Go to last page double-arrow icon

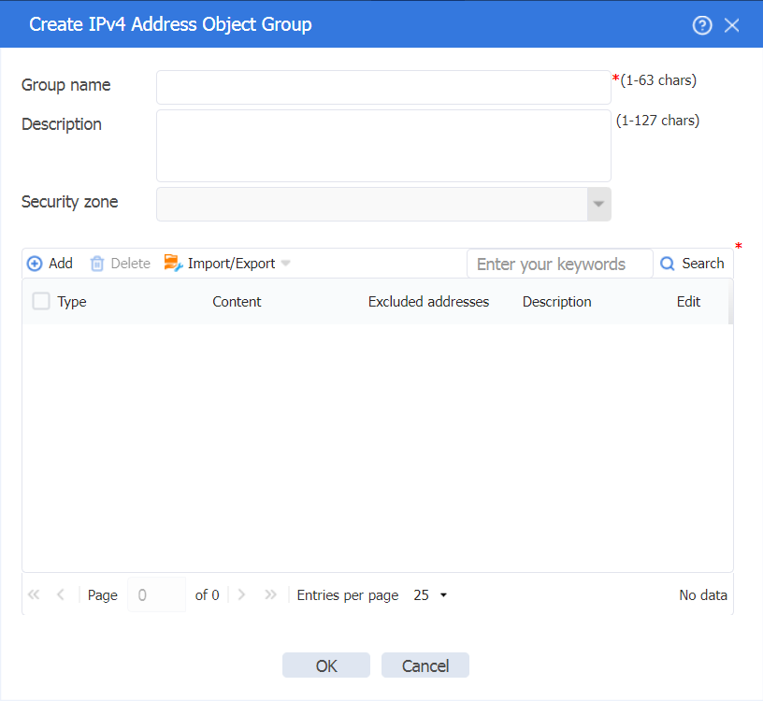tap(270, 594)
